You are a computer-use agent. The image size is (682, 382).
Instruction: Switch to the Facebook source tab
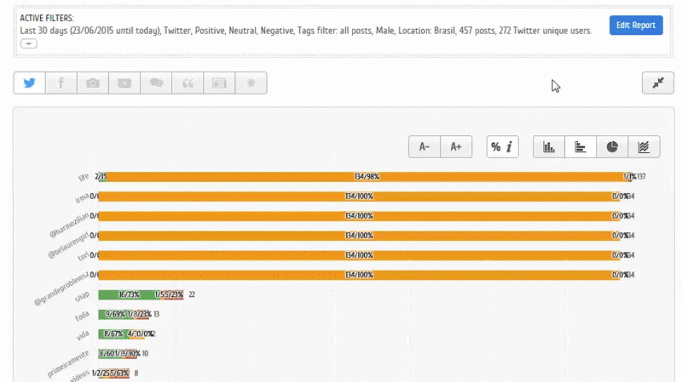tap(61, 83)
